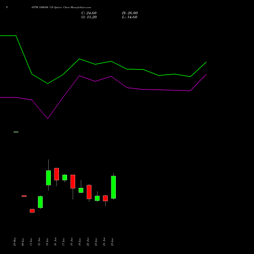This screenshot has height=254, width=254.
Task: Click the "22 Jun" date axis label
Action: pyautogui.click(x=88, y=242)
